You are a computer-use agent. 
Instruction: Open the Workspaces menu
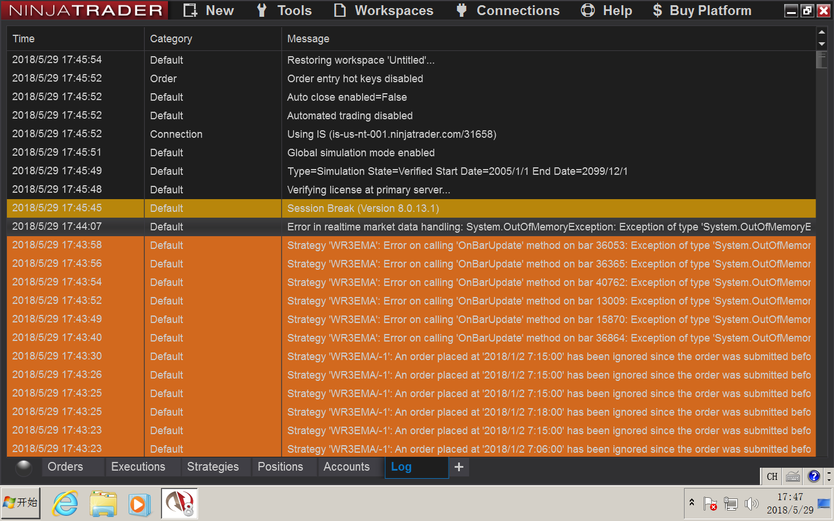click(383, 10)
